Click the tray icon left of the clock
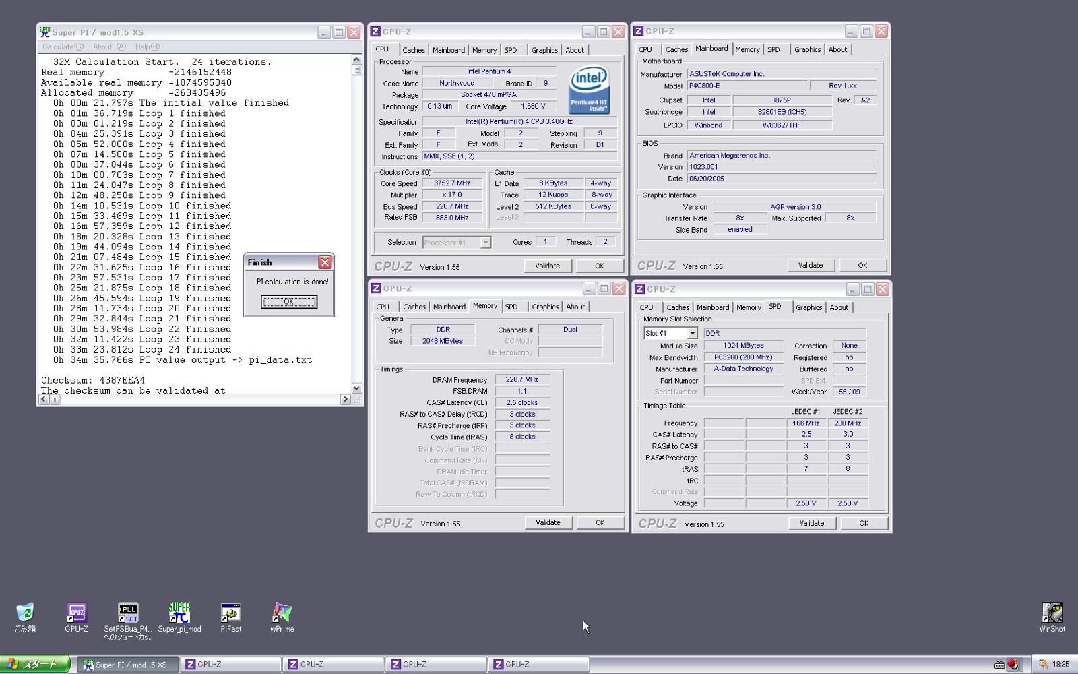Screen dimensions: 1078x674 click(1043, 665)
